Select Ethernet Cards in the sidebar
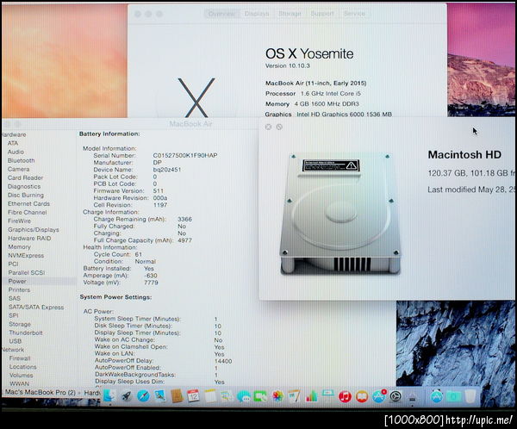Image resolution: width=517 pixels, height=429 pixels. pos(28,204)
